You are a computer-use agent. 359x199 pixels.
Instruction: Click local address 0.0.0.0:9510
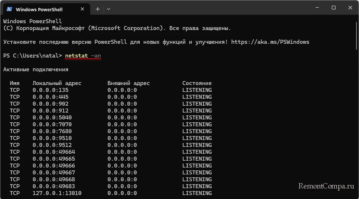click(x=52, y=138)
